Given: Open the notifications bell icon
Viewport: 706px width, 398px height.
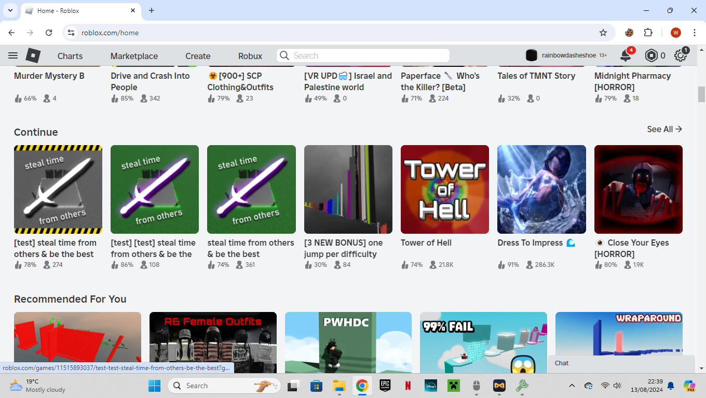Looking at the screenshot, I should click(626, 55).
